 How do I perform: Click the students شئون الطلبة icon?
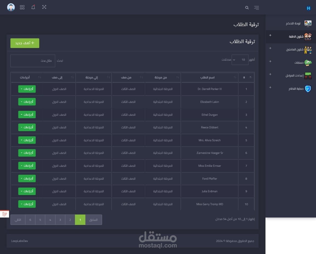click(x=308, y=37)
